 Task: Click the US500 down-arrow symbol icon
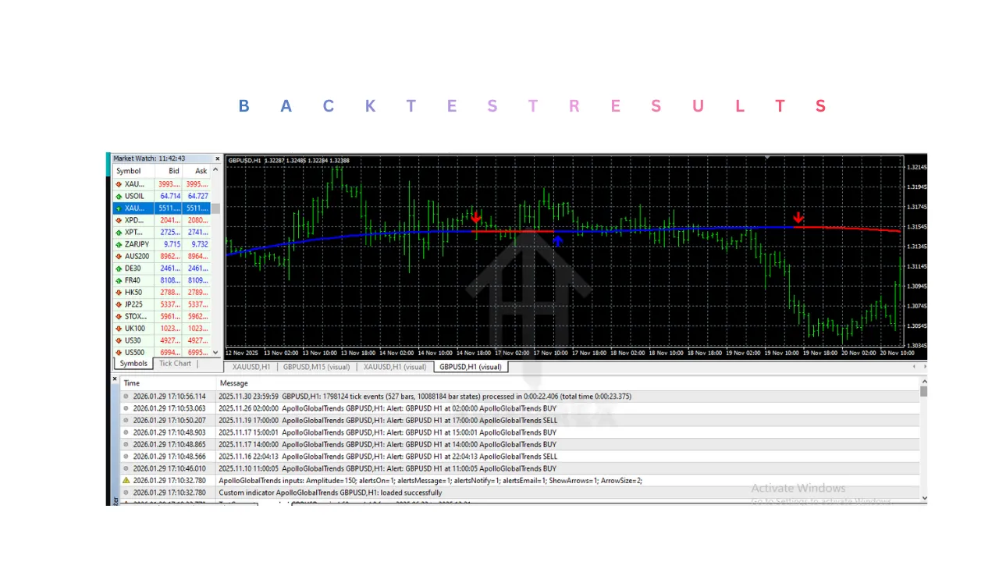[x=118, y=353]
